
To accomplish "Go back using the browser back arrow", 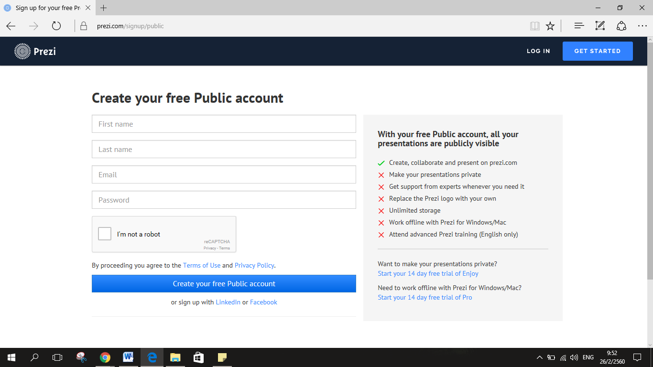I will click(11, 26).
